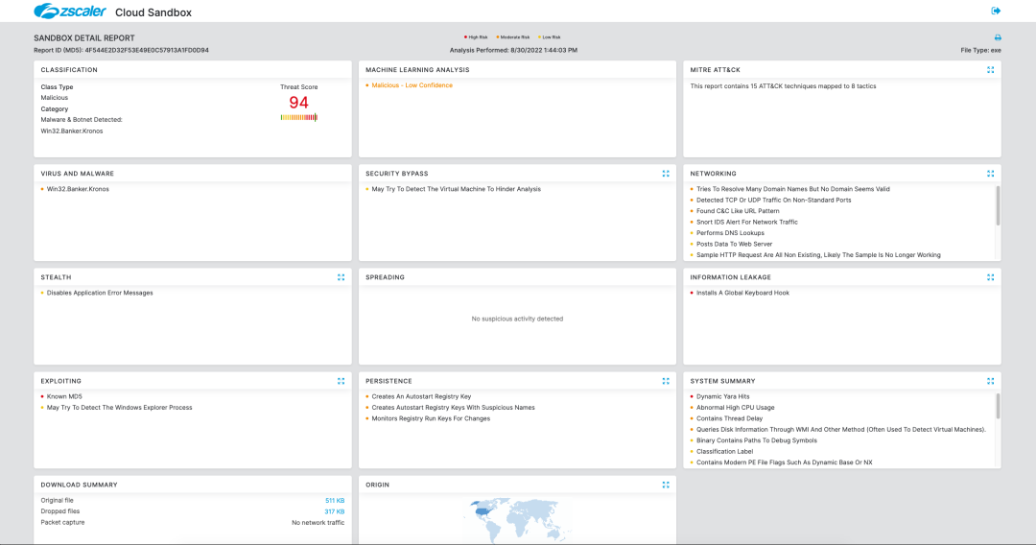
Task: Select the Installs A Global Keyboard Hook item
Action: pyautogui.click(x=742, y=293)
